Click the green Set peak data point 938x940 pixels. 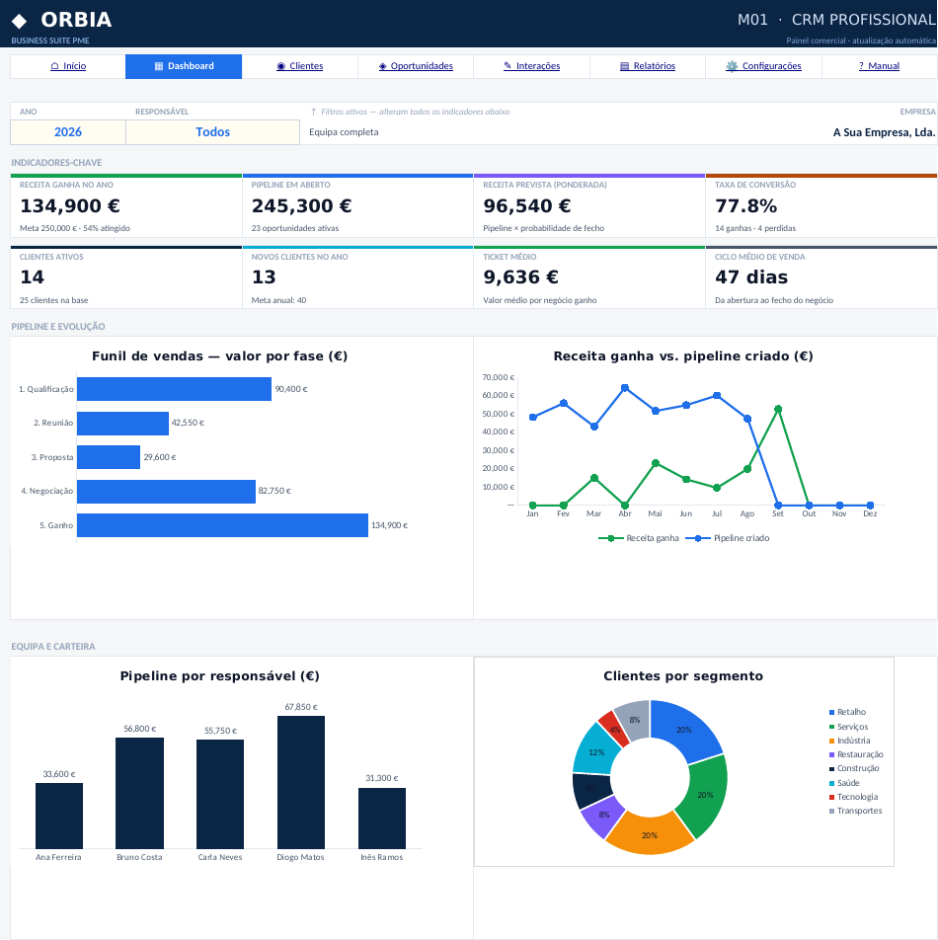pyautogui.click(x=778, y=410)
